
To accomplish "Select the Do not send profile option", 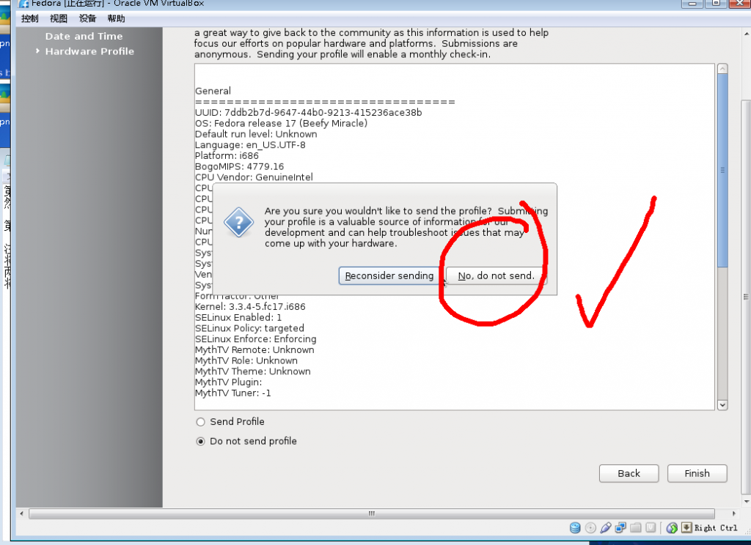I will (x=200, y=441).
